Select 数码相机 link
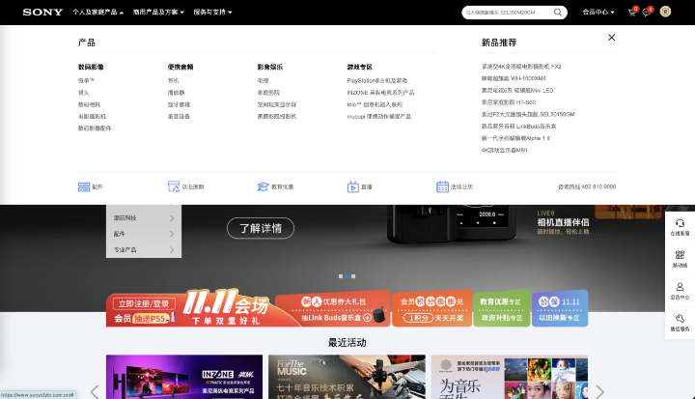Viewport: 695px width, 399px height. [x=89, y=104]
